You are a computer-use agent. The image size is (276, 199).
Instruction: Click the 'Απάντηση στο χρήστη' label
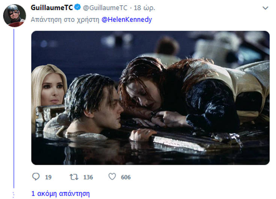coord(65,20)
